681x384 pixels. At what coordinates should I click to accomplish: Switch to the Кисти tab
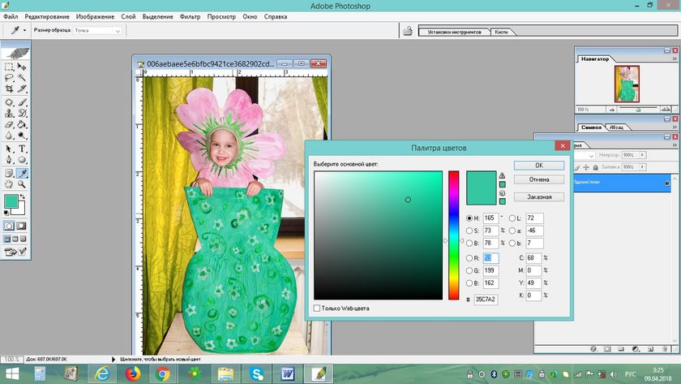click(x=501, y=32)
